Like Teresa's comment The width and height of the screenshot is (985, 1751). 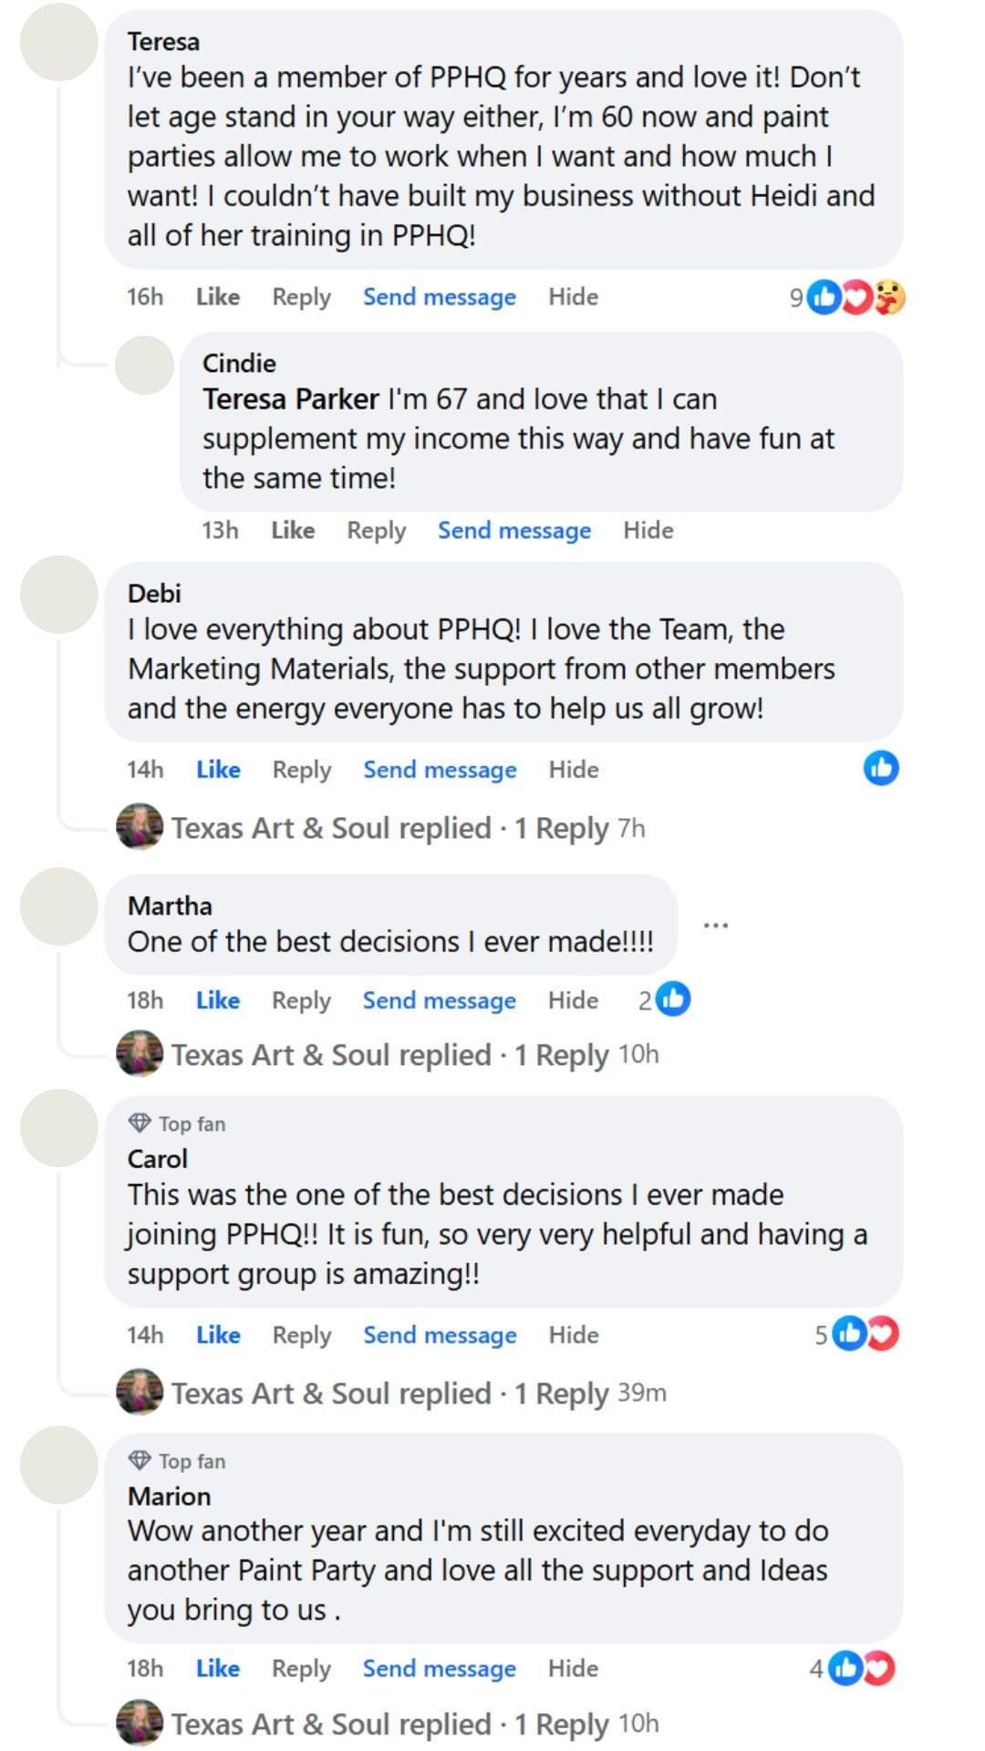(218, 297)
